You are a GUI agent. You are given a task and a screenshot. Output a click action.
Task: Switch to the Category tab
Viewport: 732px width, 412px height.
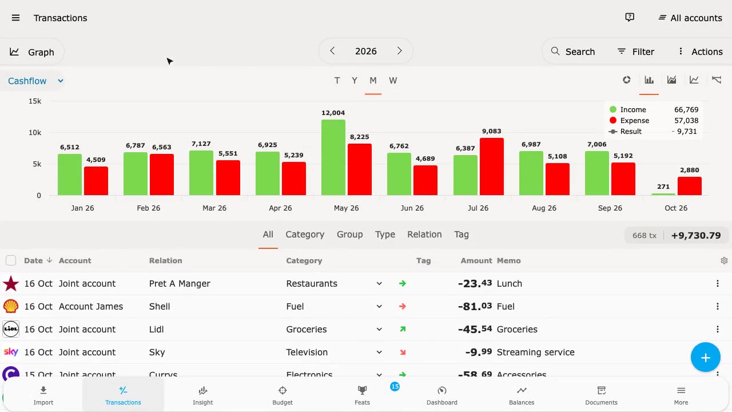click(x=305, y=235)
